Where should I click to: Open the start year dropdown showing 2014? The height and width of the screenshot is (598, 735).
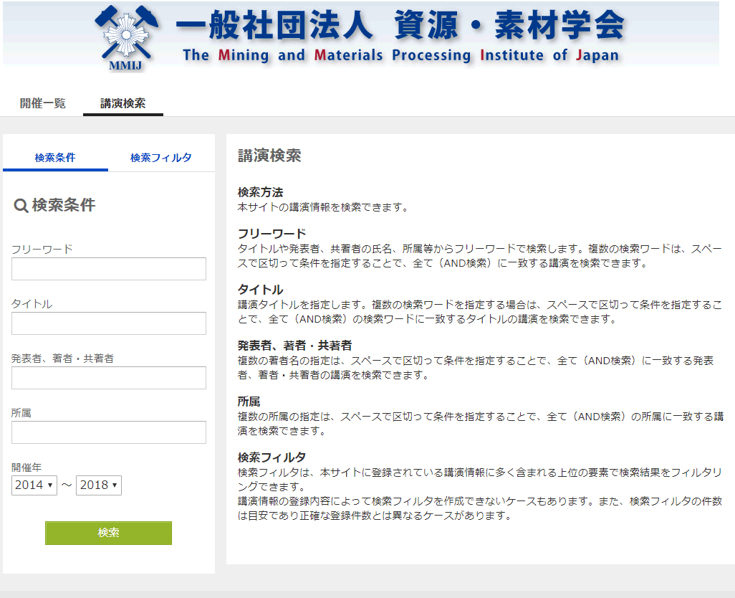tap(34, 485)
